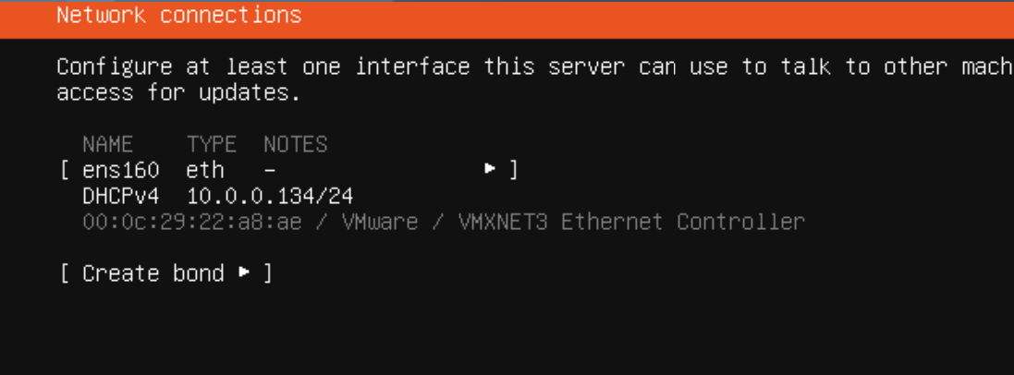Click the TYPE column header
Viewport: 1014px width, 375px height.
tap(212, 144)
